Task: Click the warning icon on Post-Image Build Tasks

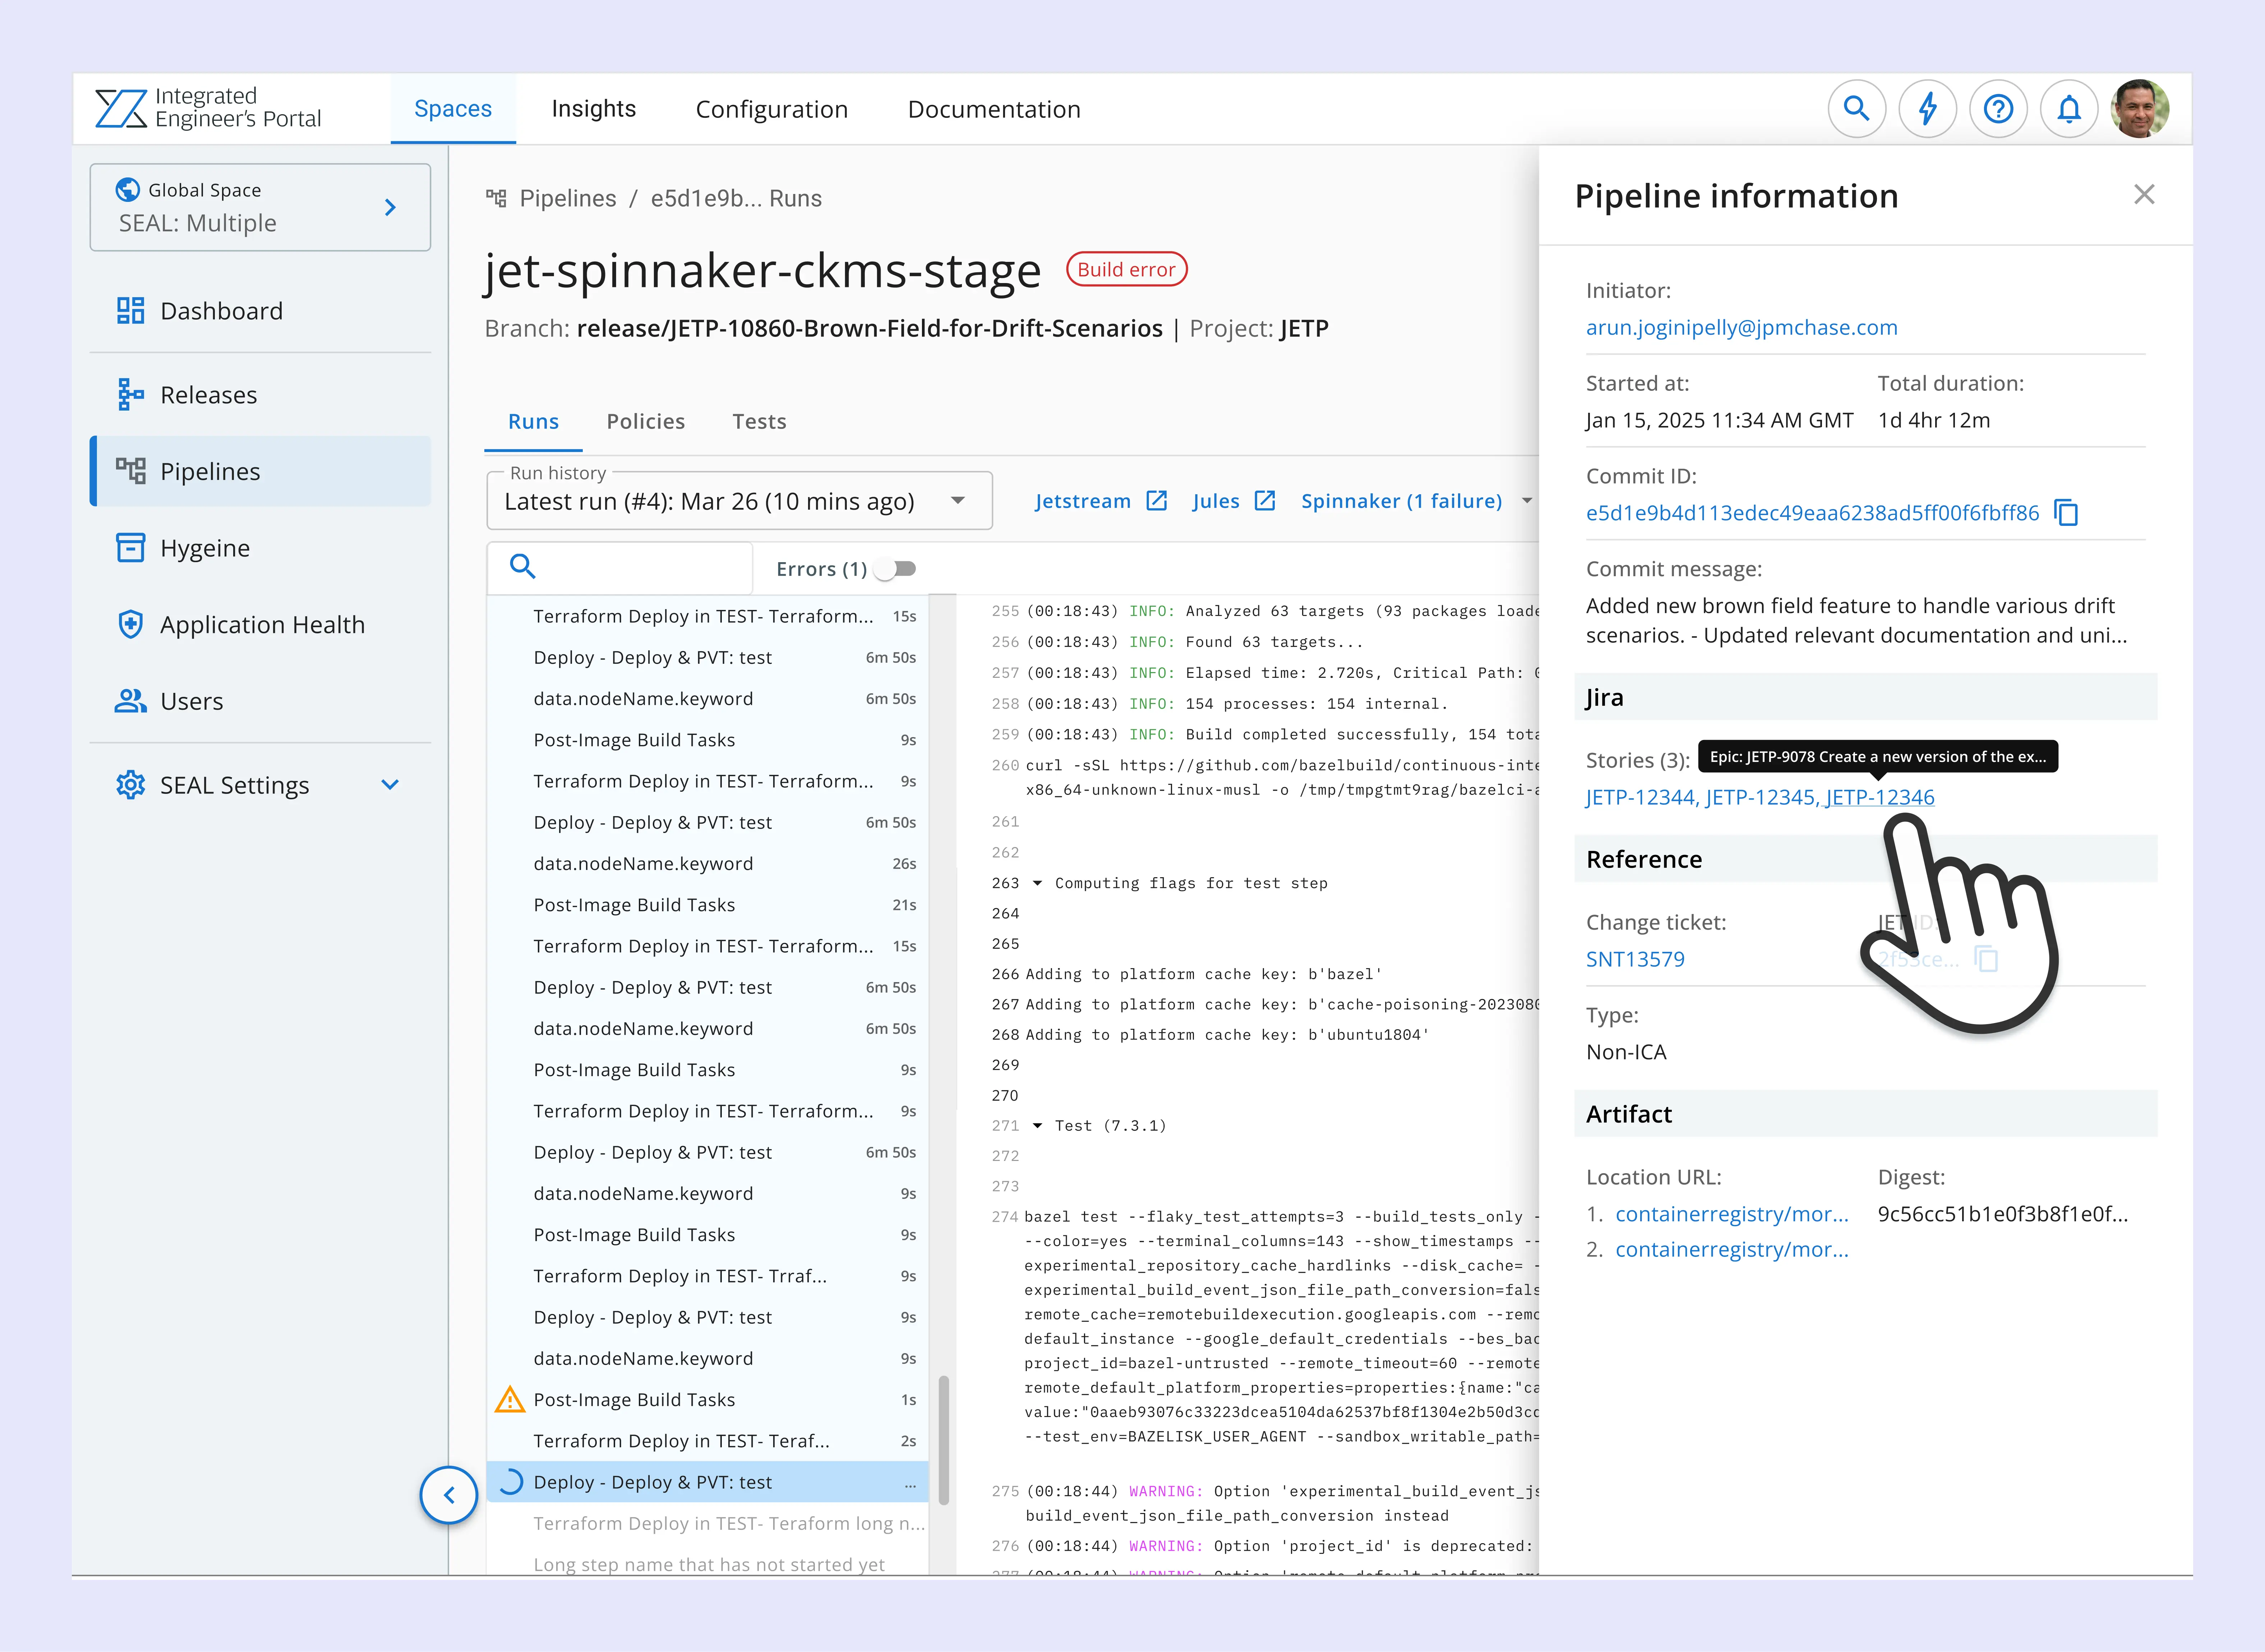Action: (x=510, y=1400)
